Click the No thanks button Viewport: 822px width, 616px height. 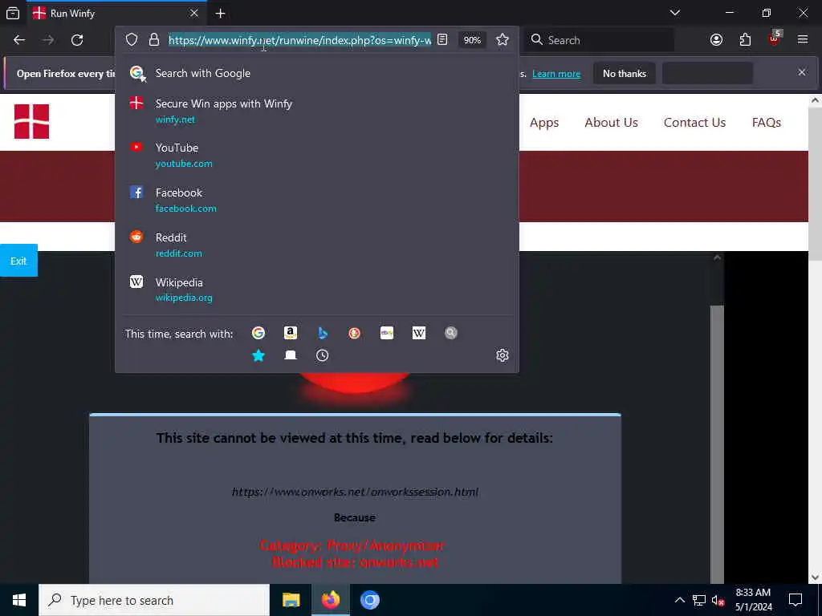coord(625,74)
